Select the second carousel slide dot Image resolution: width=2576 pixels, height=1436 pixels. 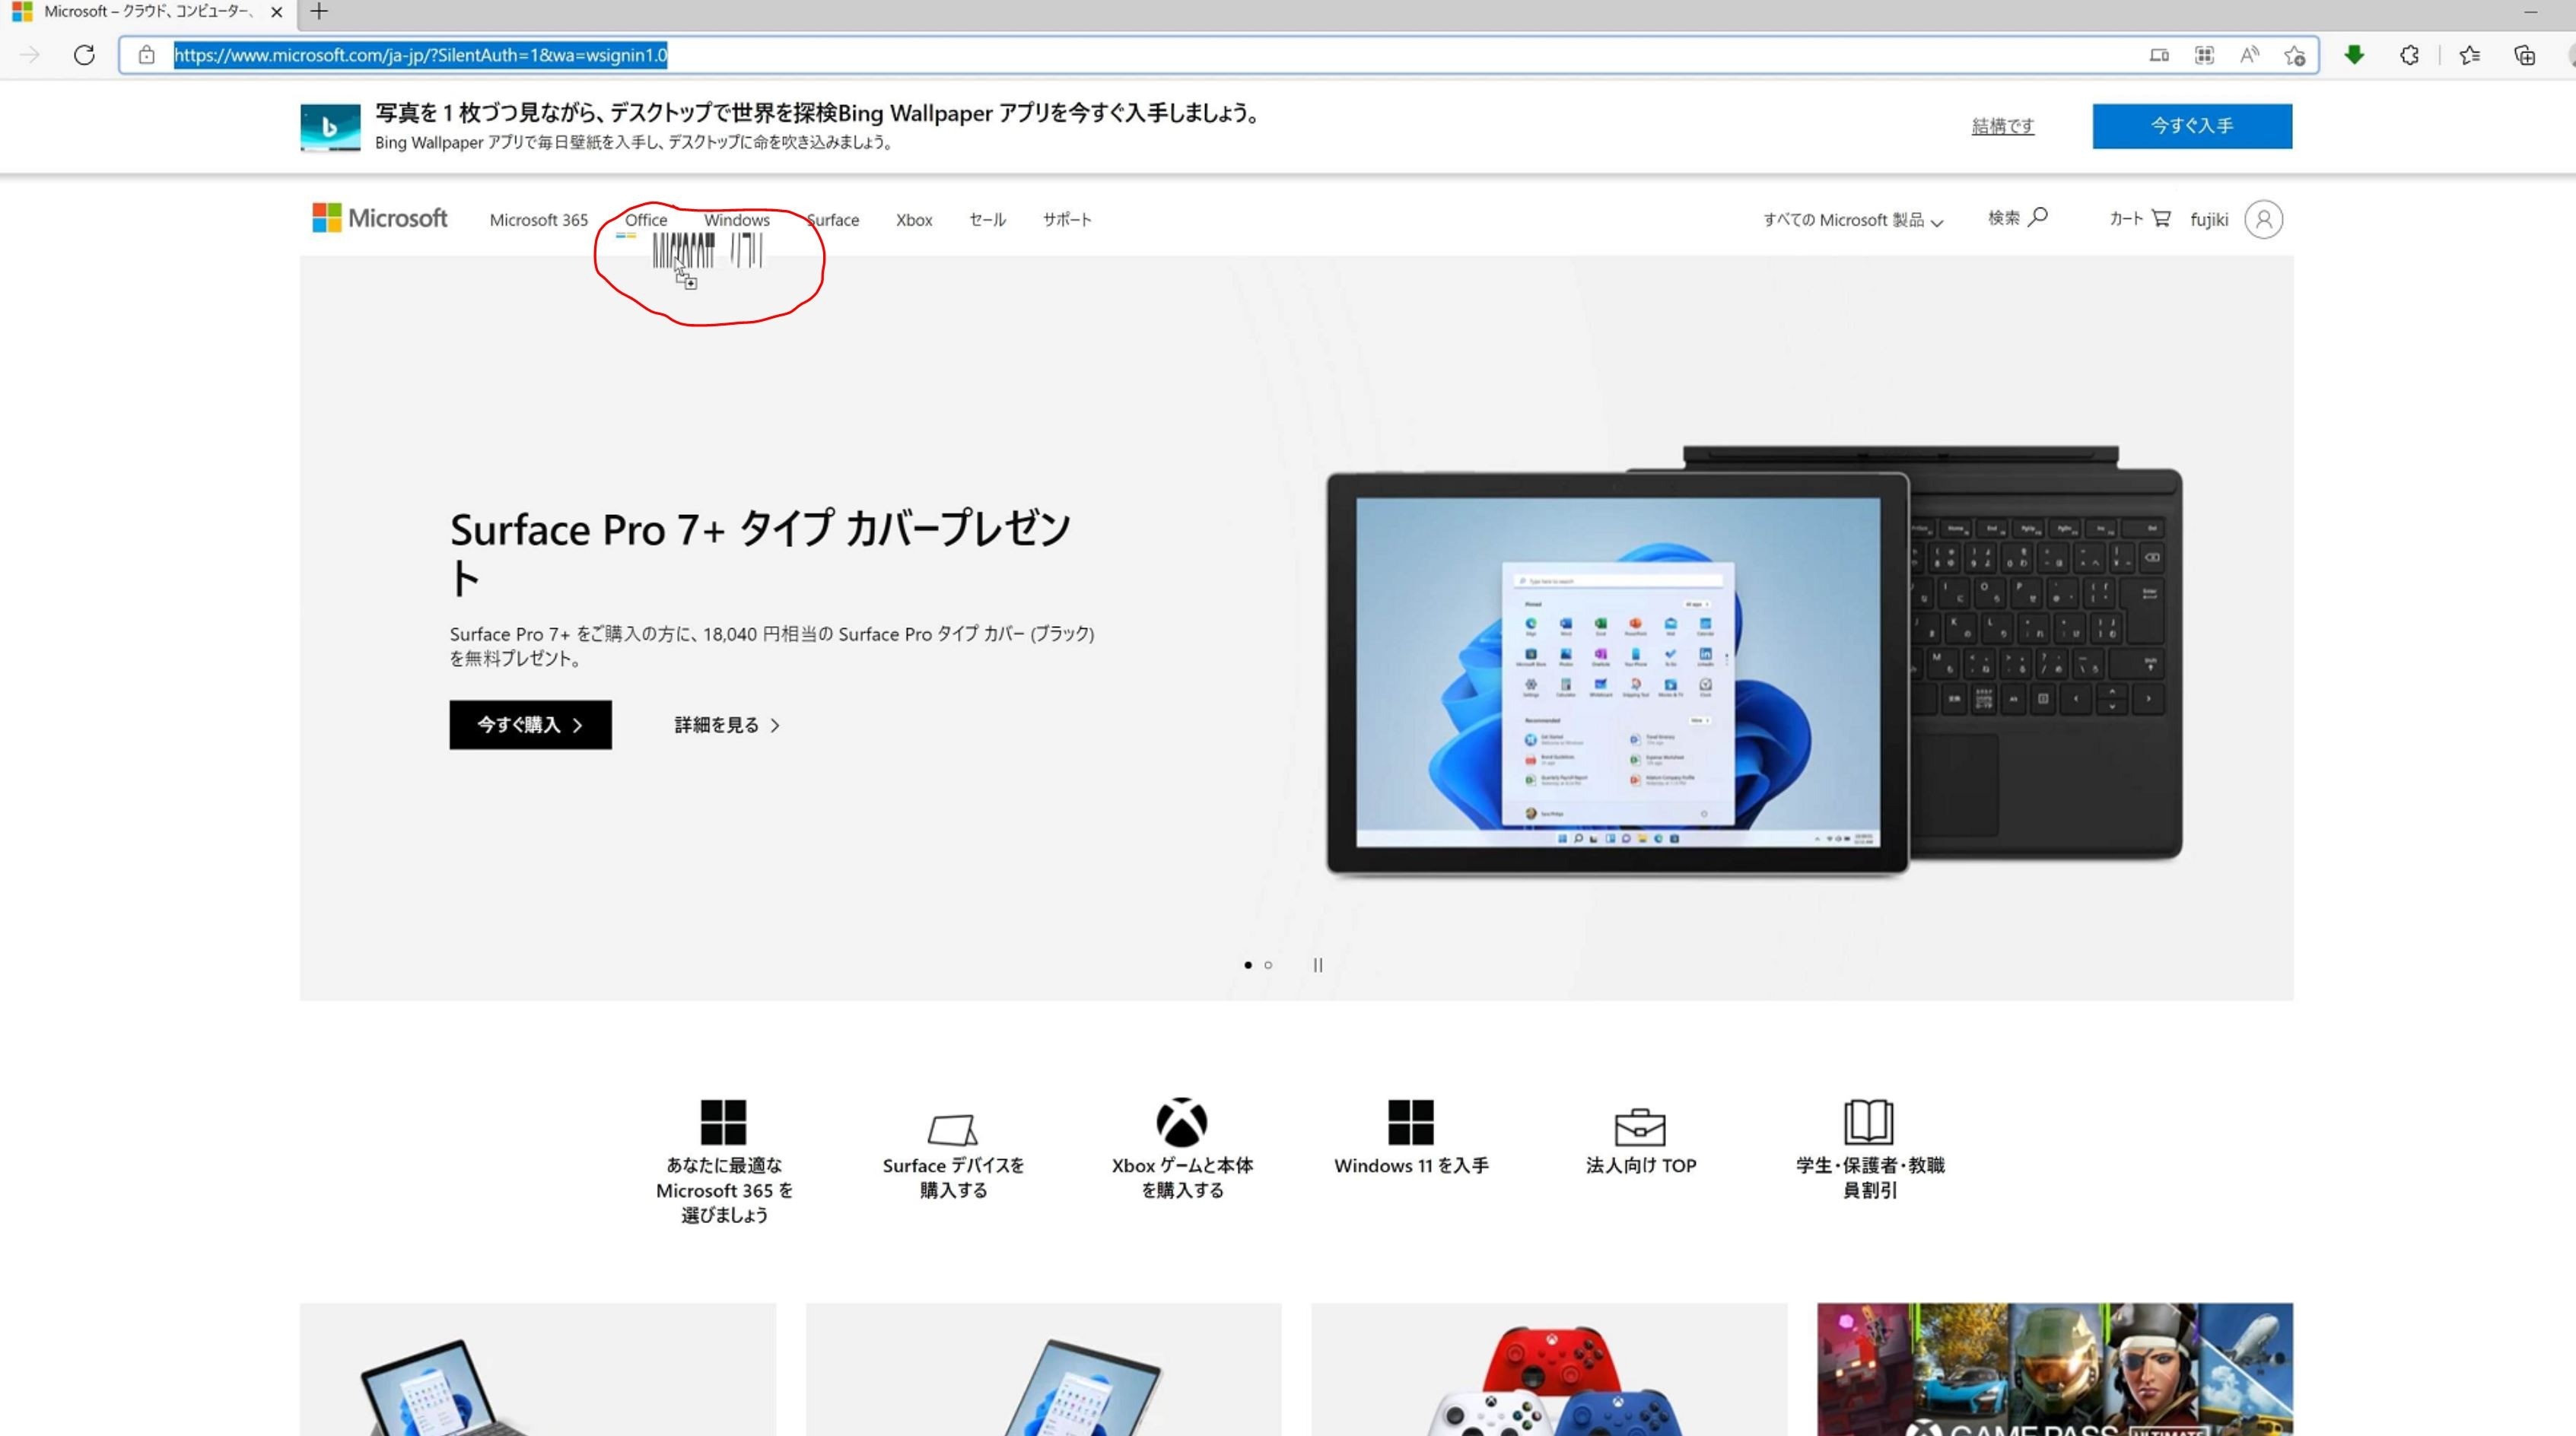1268,965
